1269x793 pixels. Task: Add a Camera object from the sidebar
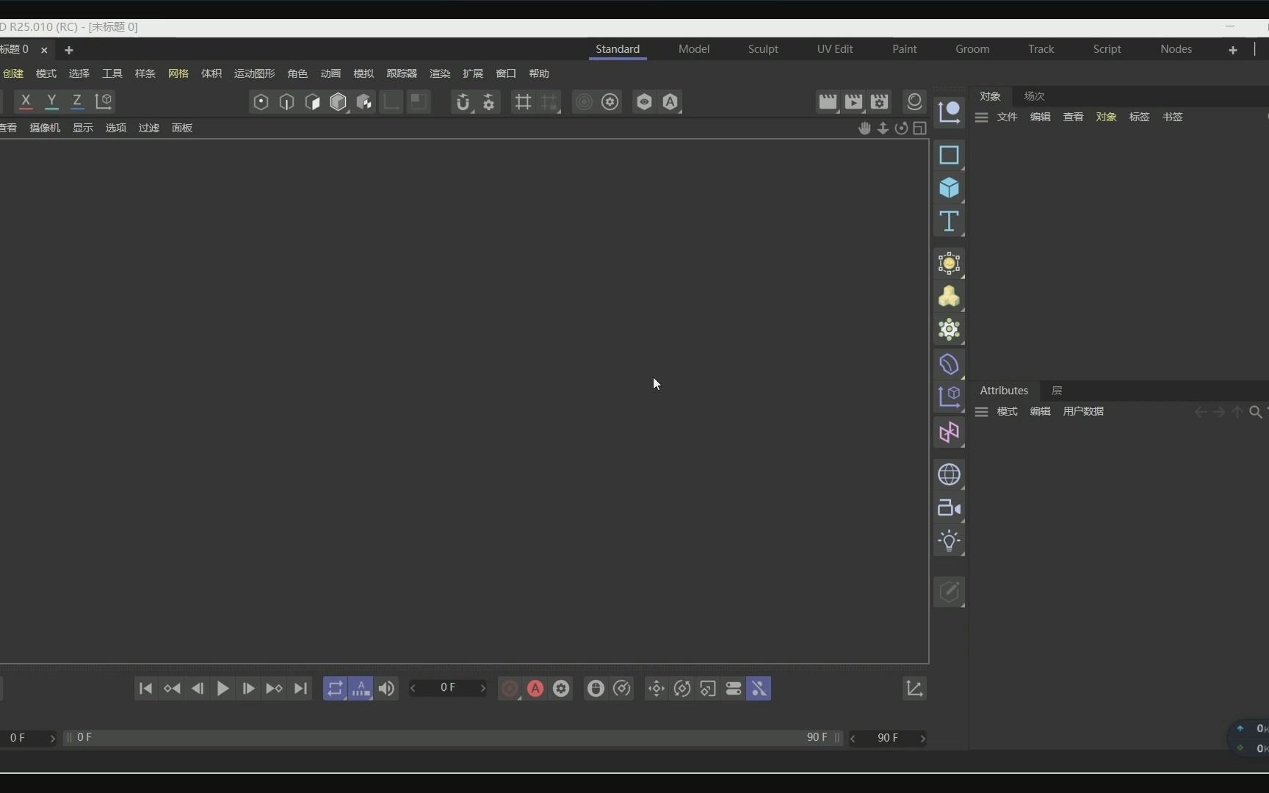point(950,508)
